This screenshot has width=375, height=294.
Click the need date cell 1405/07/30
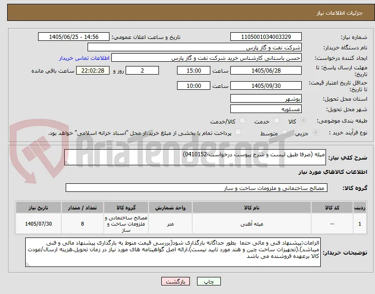click(x=39, y=224)
